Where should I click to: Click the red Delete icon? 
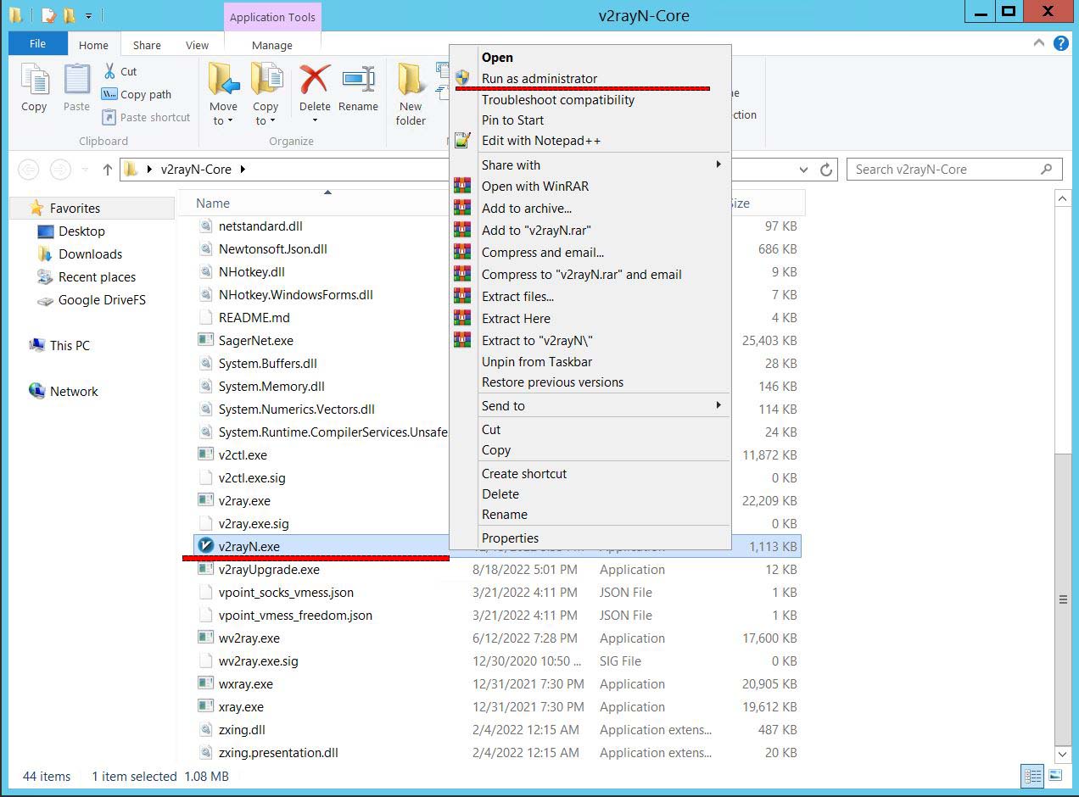click(x=315, y=80)
